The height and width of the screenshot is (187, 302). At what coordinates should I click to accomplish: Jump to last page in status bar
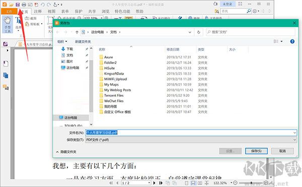tap(161, 183)
